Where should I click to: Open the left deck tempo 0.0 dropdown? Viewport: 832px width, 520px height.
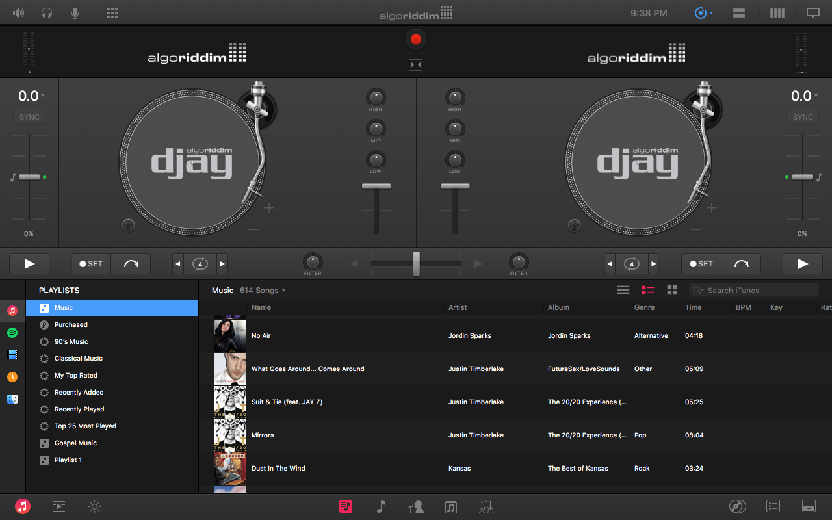click(31, 96)
